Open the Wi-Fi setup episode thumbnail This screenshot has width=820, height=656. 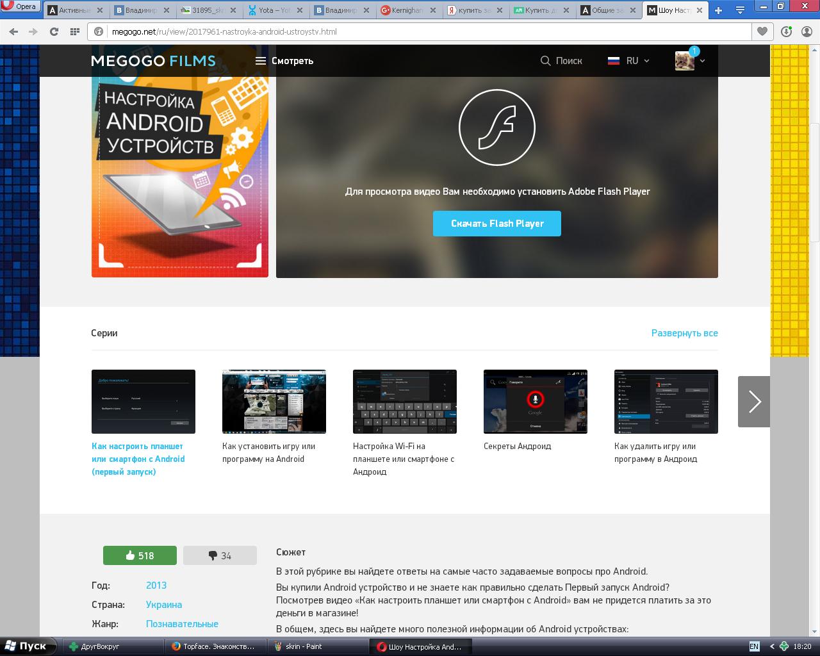tap(405, 402)
